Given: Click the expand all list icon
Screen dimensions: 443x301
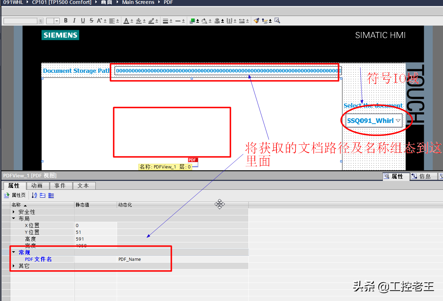Looking at the screenshot, I should click(51, 195).
